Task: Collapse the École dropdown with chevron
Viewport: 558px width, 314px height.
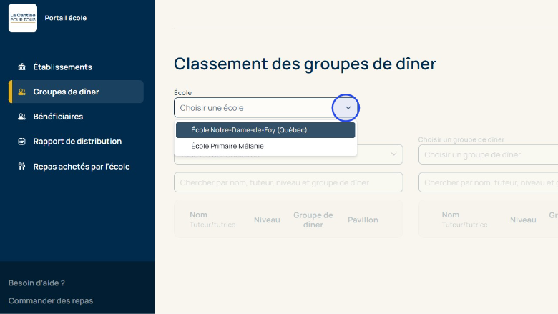Action: coord(348,108)
